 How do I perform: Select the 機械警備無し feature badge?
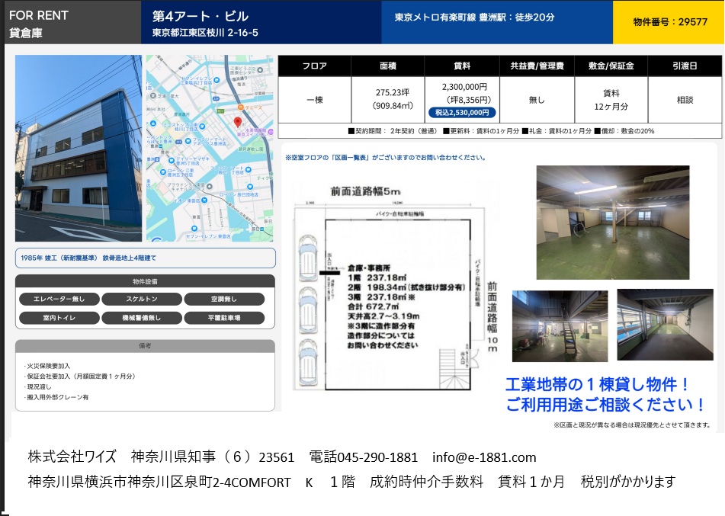click(x=140, y=318)
